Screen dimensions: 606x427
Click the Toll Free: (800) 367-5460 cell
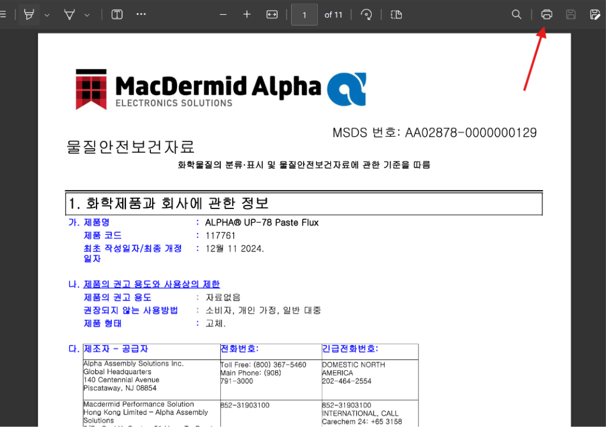tap(263, 365)
